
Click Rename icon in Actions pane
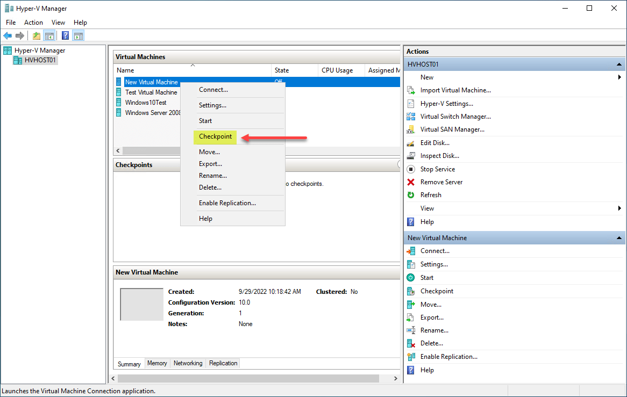(411, 330)
